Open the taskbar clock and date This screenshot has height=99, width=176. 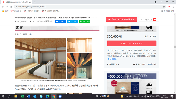164,97
